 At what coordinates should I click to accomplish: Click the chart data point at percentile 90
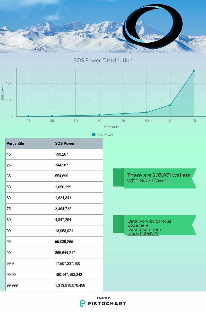click(170, 105)
